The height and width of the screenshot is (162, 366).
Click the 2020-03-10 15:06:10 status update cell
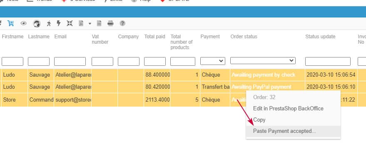[331, 87]
